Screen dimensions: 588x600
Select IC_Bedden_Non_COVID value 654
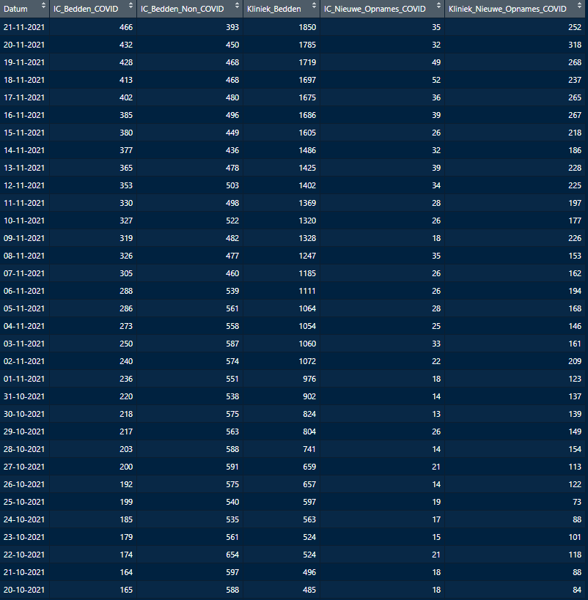click(232, 555)
